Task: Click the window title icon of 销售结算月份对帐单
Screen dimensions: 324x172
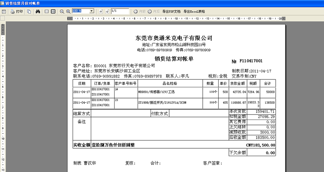Action: pos(2,3)
